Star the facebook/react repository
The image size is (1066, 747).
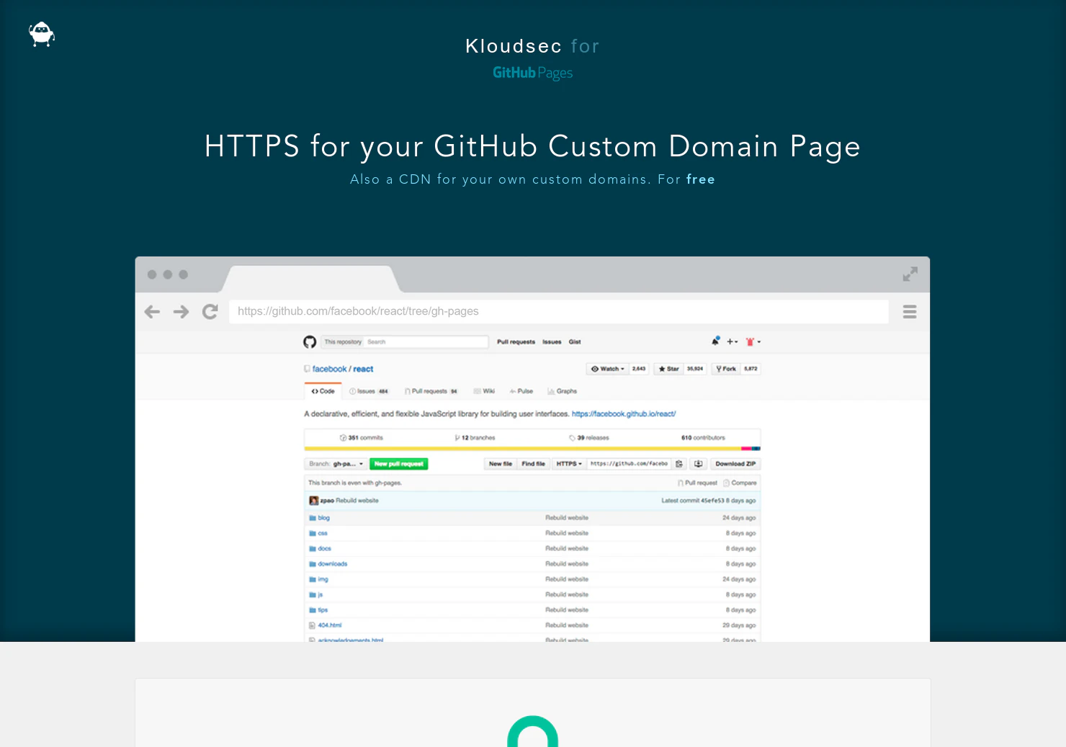point(669,369)
